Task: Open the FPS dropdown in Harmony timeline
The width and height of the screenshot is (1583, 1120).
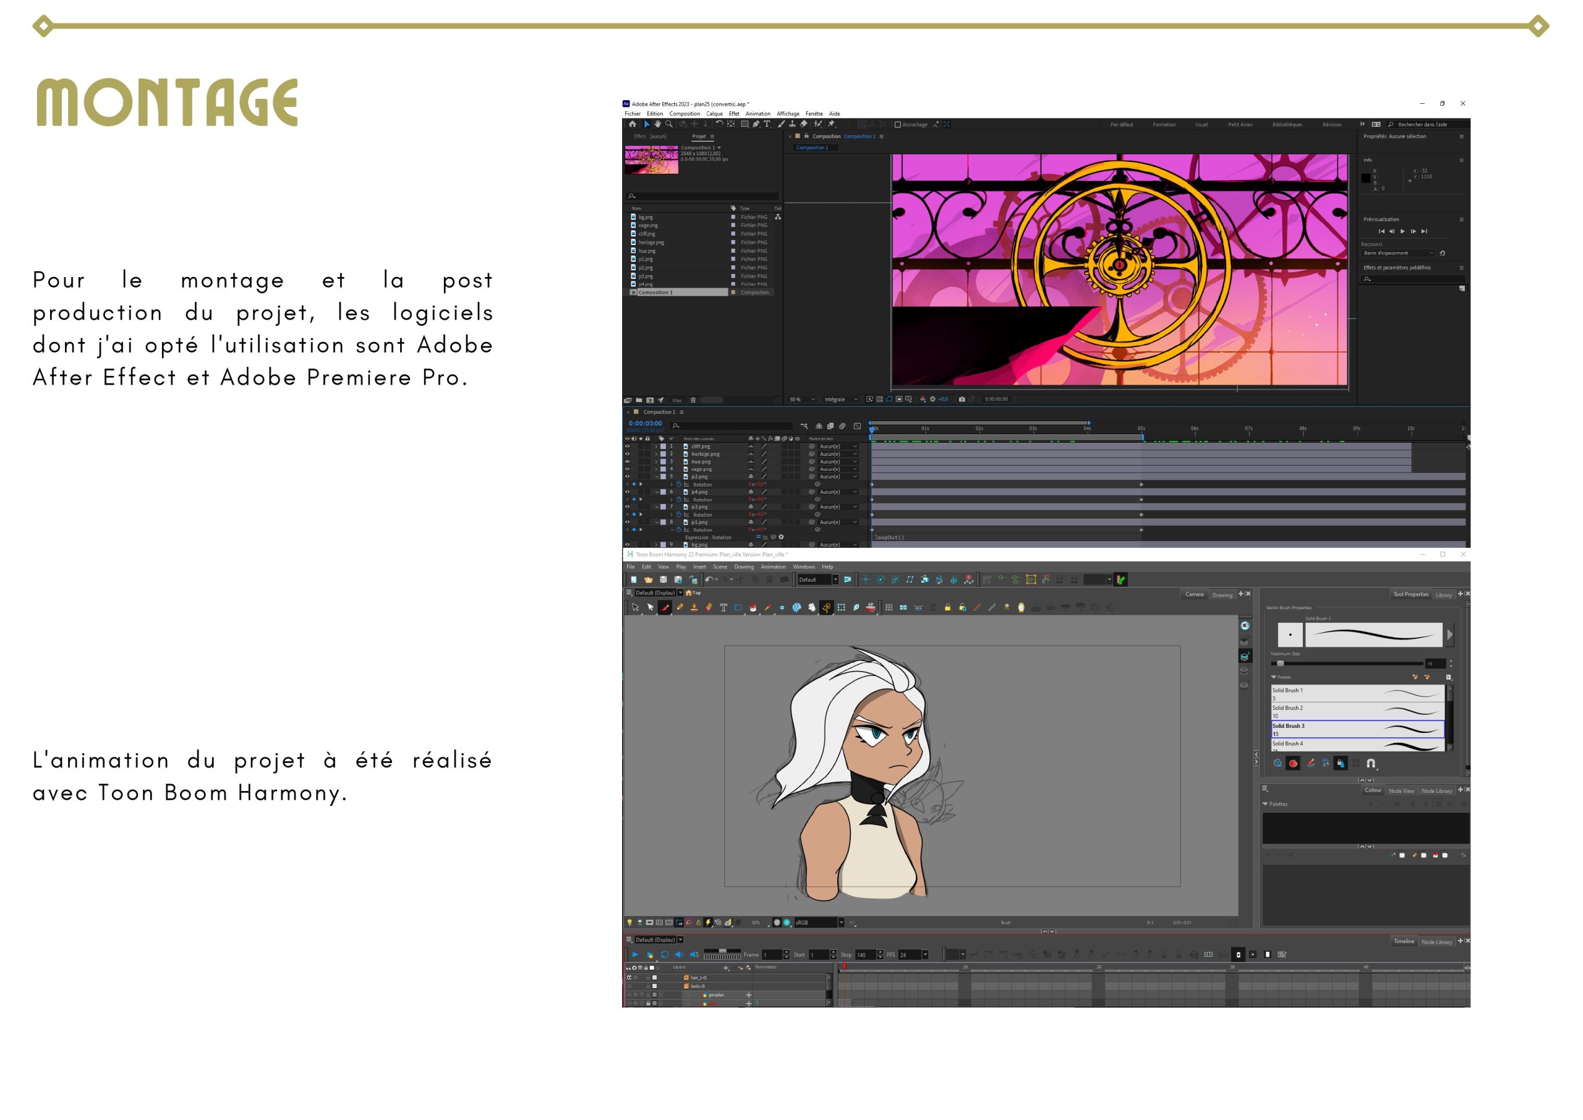Action: tap(925, 954)
